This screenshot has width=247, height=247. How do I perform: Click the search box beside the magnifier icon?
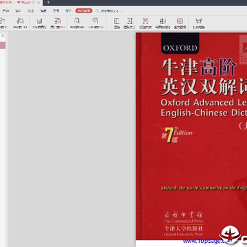(110, 11)
